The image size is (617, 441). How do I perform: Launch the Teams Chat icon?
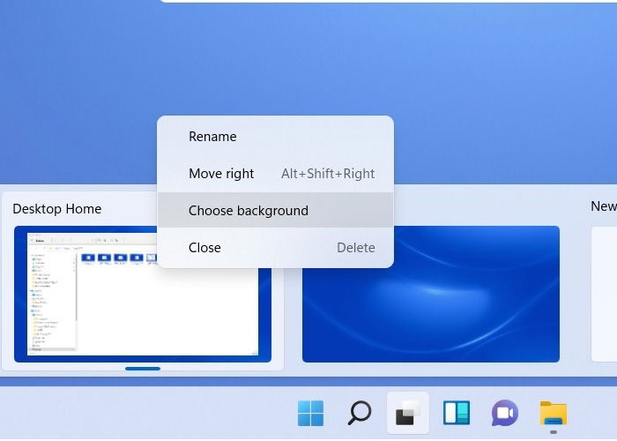click(505, 413)
